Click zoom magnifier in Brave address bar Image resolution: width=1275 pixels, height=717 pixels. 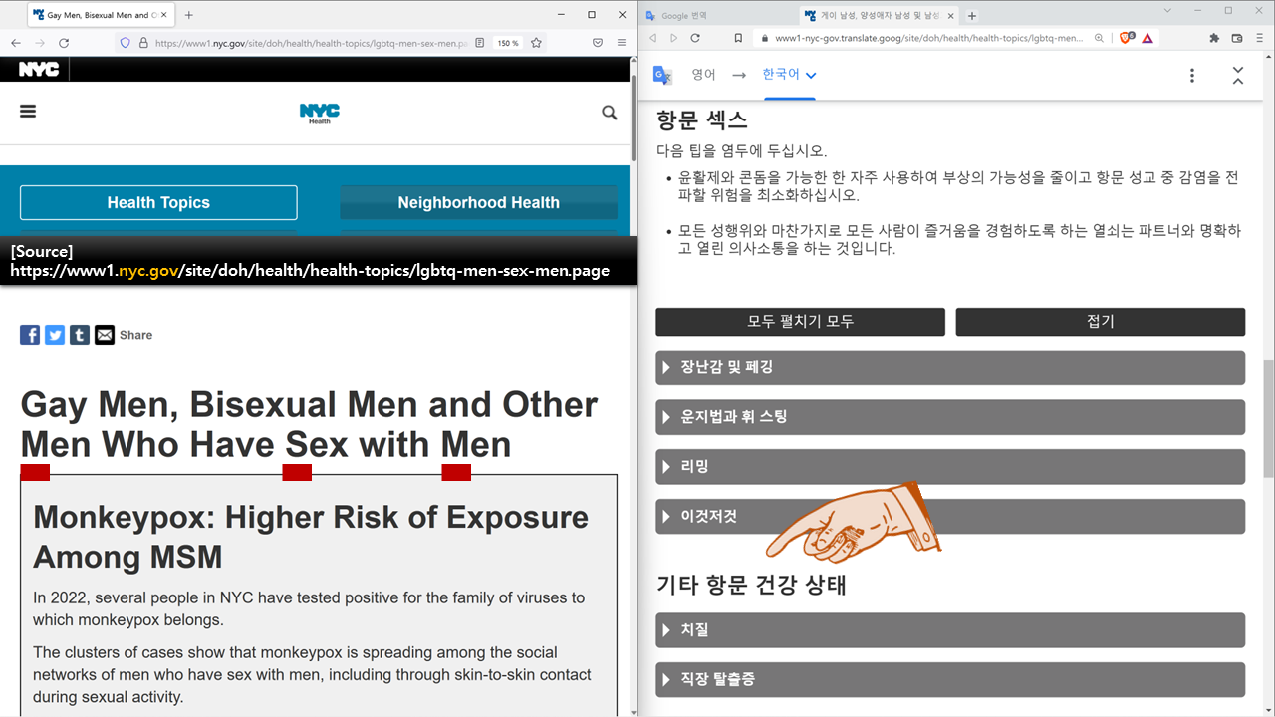[x=1100, y=38]
